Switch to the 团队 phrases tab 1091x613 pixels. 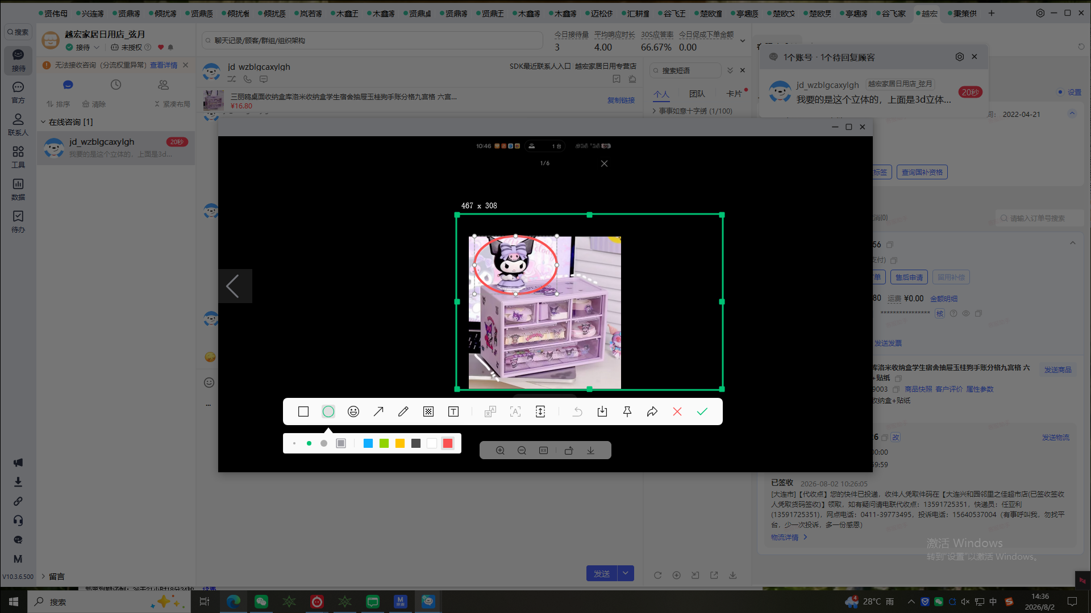[x=697, y=94]
